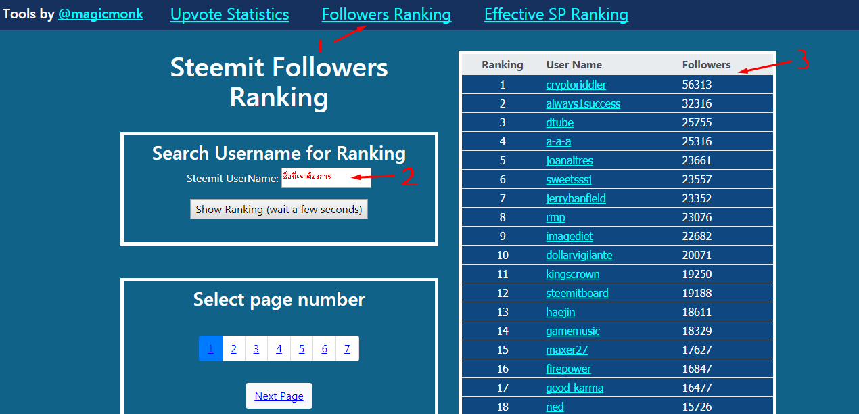
Task: Click follower count 32316
Action: 697,103
